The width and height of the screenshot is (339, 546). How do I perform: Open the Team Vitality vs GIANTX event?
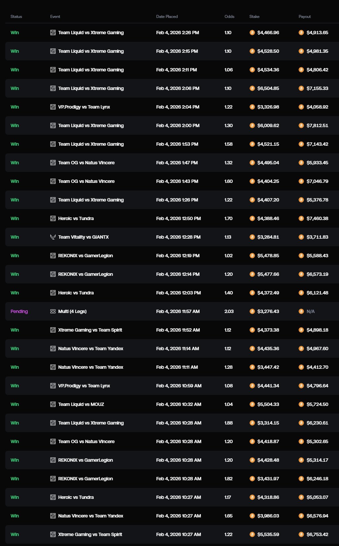point(83,237)
